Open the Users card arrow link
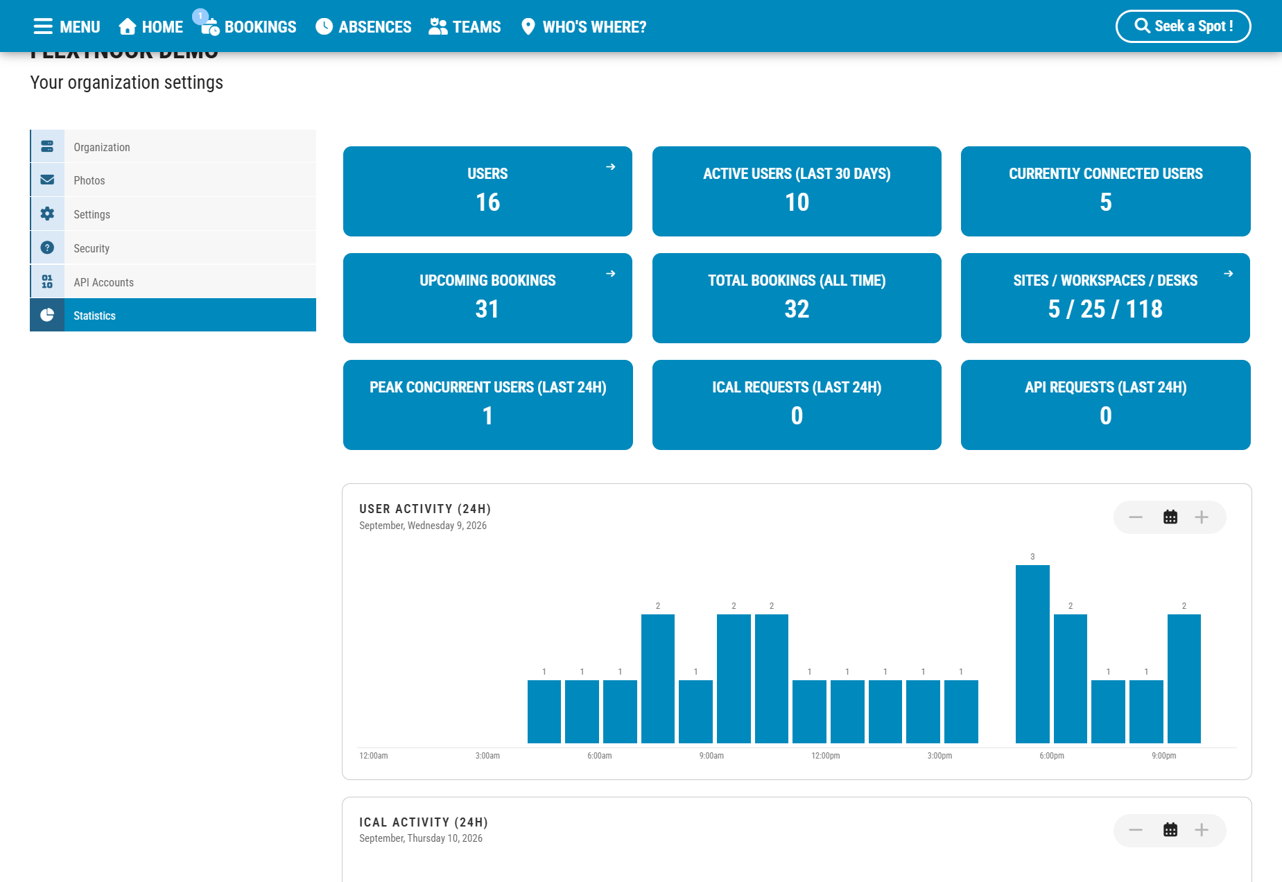The width and height of the screenshot is (1282, 882). click(611, 166)
